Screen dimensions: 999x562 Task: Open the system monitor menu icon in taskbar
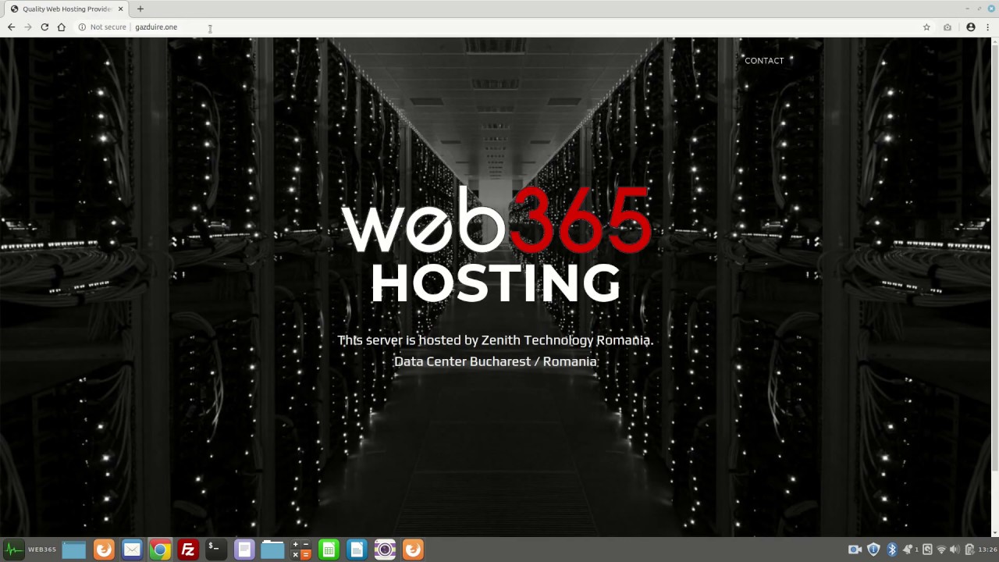pos(13,550)
